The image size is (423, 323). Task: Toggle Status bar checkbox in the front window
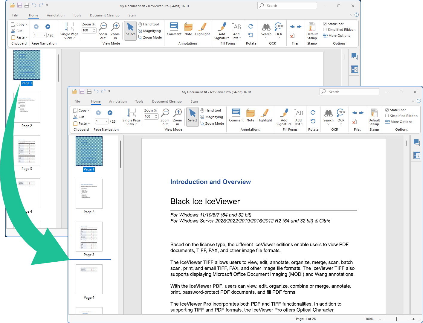[x=387, y=110]
